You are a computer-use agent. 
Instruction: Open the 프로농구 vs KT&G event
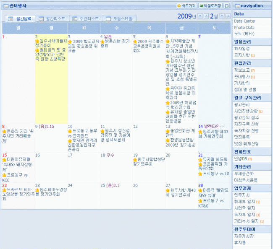point(211,203)
